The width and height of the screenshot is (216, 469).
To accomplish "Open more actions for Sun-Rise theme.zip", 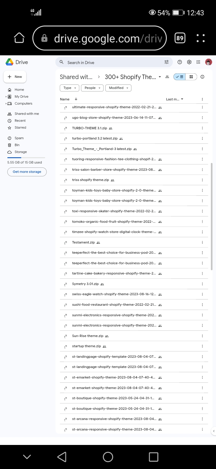I will click(202, 336).
